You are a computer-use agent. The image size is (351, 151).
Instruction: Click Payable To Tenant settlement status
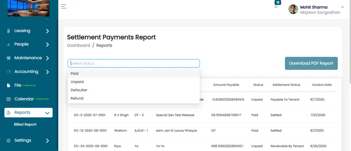click(x=285, y=100)
